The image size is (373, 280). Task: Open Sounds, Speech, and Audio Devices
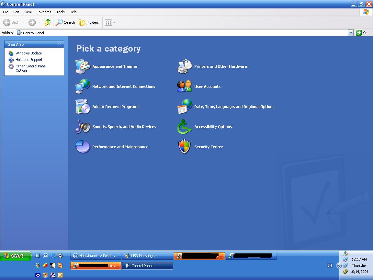(124, 127)
